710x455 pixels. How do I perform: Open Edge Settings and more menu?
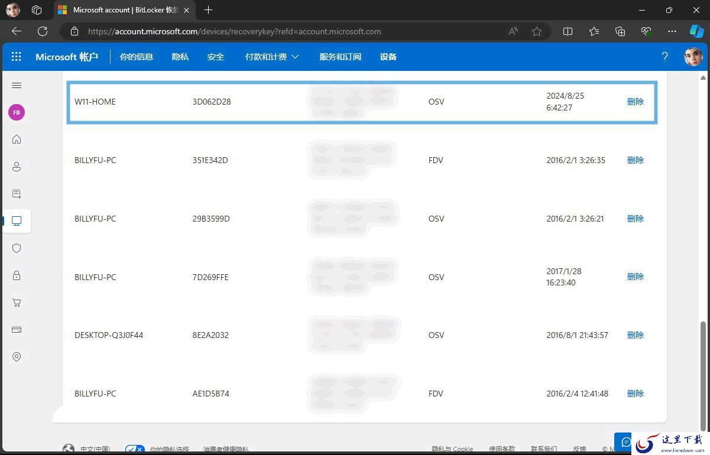pyautogui.click(x=672, y=31)
